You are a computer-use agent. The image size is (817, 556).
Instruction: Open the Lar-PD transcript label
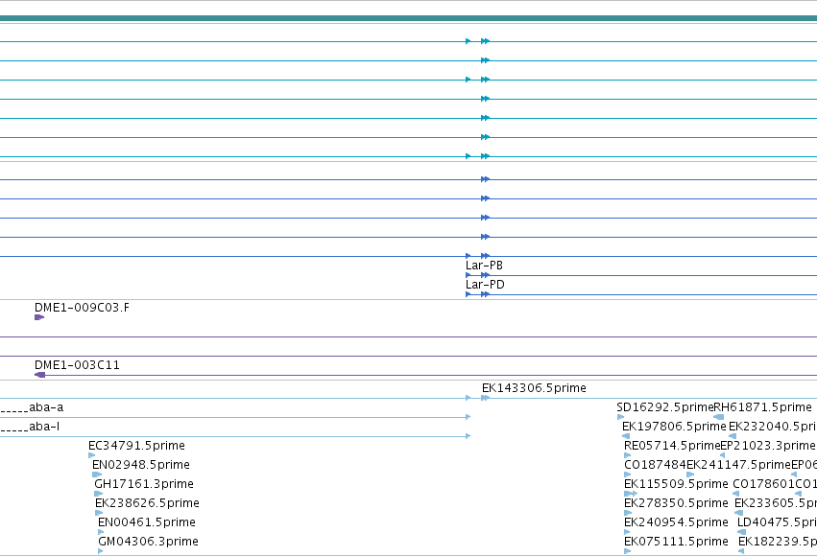pos(485,285)
